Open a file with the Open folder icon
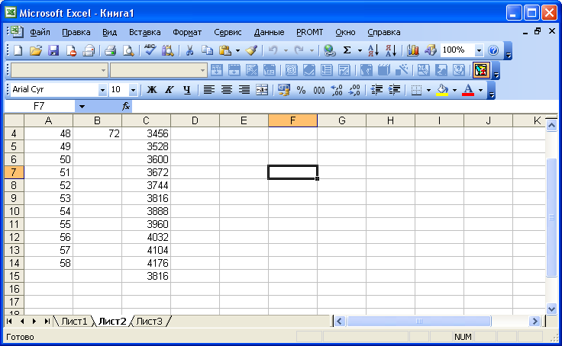562x346 pixels. pos(35,50)
